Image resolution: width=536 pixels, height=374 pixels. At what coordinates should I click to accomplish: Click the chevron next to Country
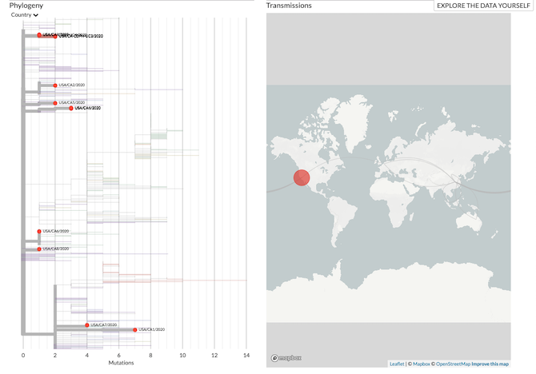click(36, 16)
